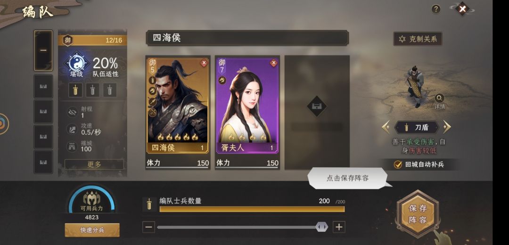This screenshot has width=509, height=245.
Task: Switch to next troop type right arrow
Action: pyautogui.click(x=447, y=127)
